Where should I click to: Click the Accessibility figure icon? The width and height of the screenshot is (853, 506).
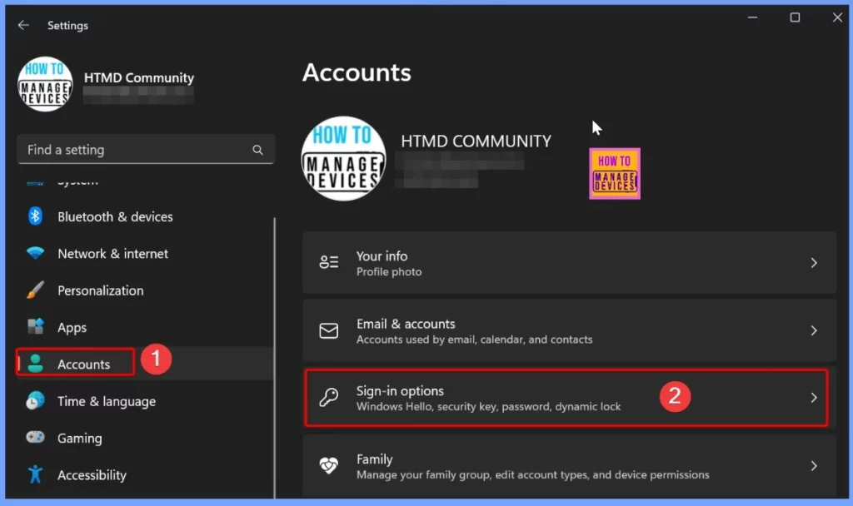pos(35,474)
